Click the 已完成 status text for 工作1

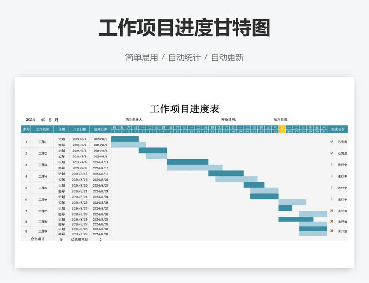[x=342, y=142]
